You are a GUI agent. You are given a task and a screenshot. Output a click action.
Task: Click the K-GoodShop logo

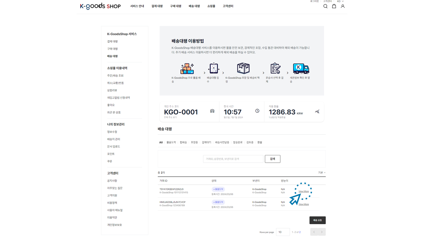(100, 6)
